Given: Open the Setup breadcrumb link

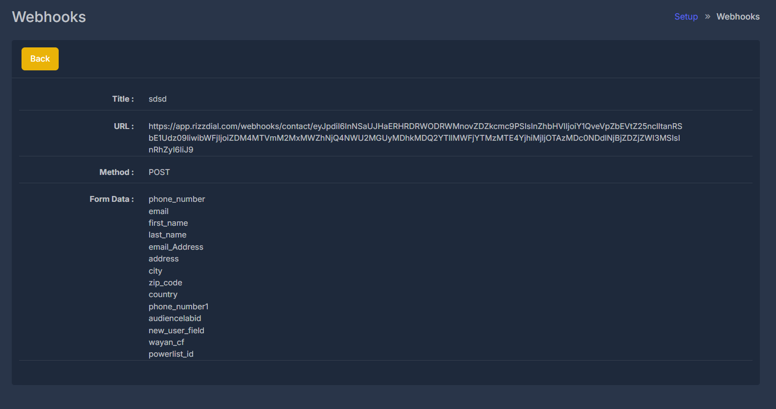Looking at the screenshot, I should point(686,17).
